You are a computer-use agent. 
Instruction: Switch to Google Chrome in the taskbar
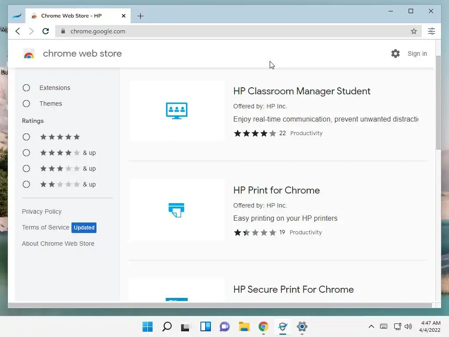click(x=264, y=326)
